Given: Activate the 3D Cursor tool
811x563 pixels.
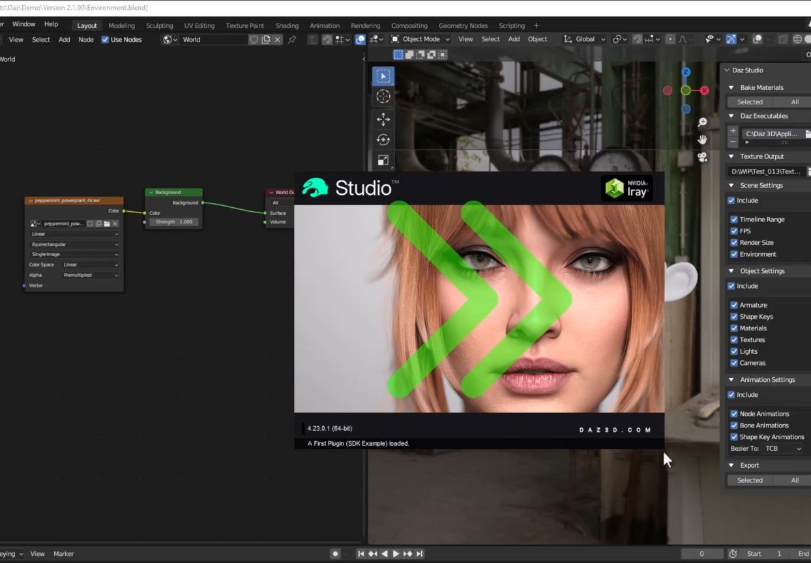Looking at the screenshot, I should pos(383,96).
